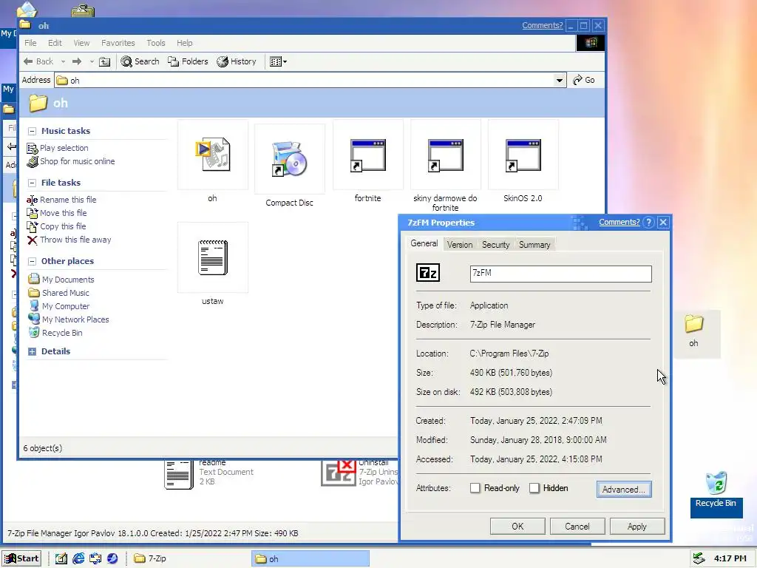This screenshot has width=757, height=568.
Task: Switch to the Summary tab
Action: tap(534, 245)
